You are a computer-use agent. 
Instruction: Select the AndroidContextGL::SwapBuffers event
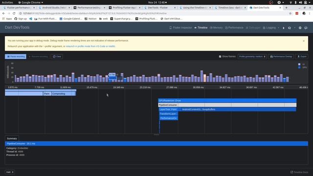tap(238, 110)
